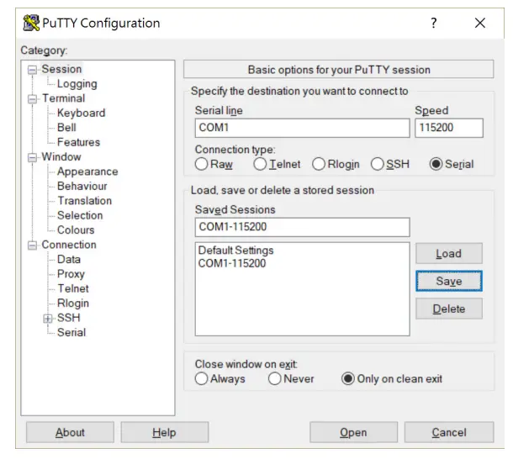The image size is (513, 459).
Task: Select the SSH connection type
Action: point(378,164)
